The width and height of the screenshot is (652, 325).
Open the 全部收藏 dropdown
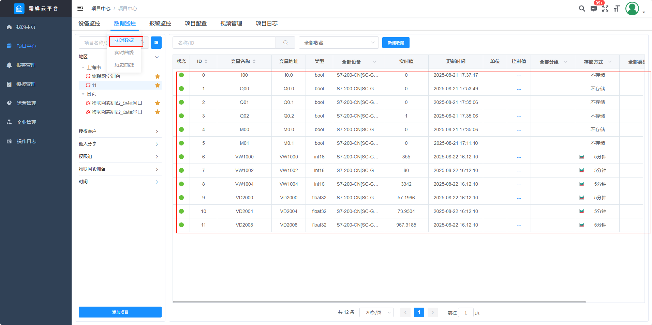pos(339,43)
